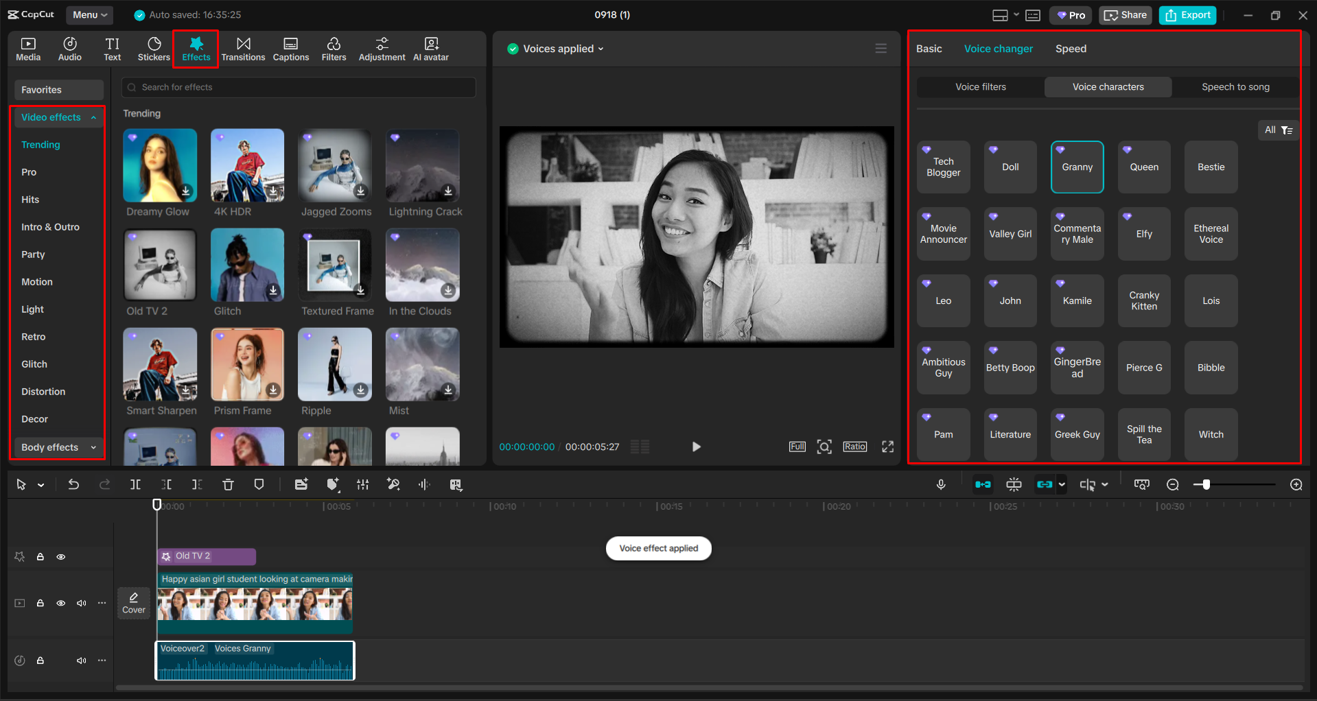
Task: Click the undo arrow above the timeline
Action: tap(73, 484)
